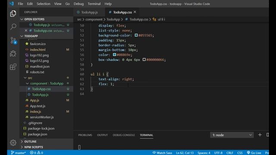The width and height of the screenshot is (276, 155).
Task: Switch to the Debug Console tab
Action: (124, 135)
